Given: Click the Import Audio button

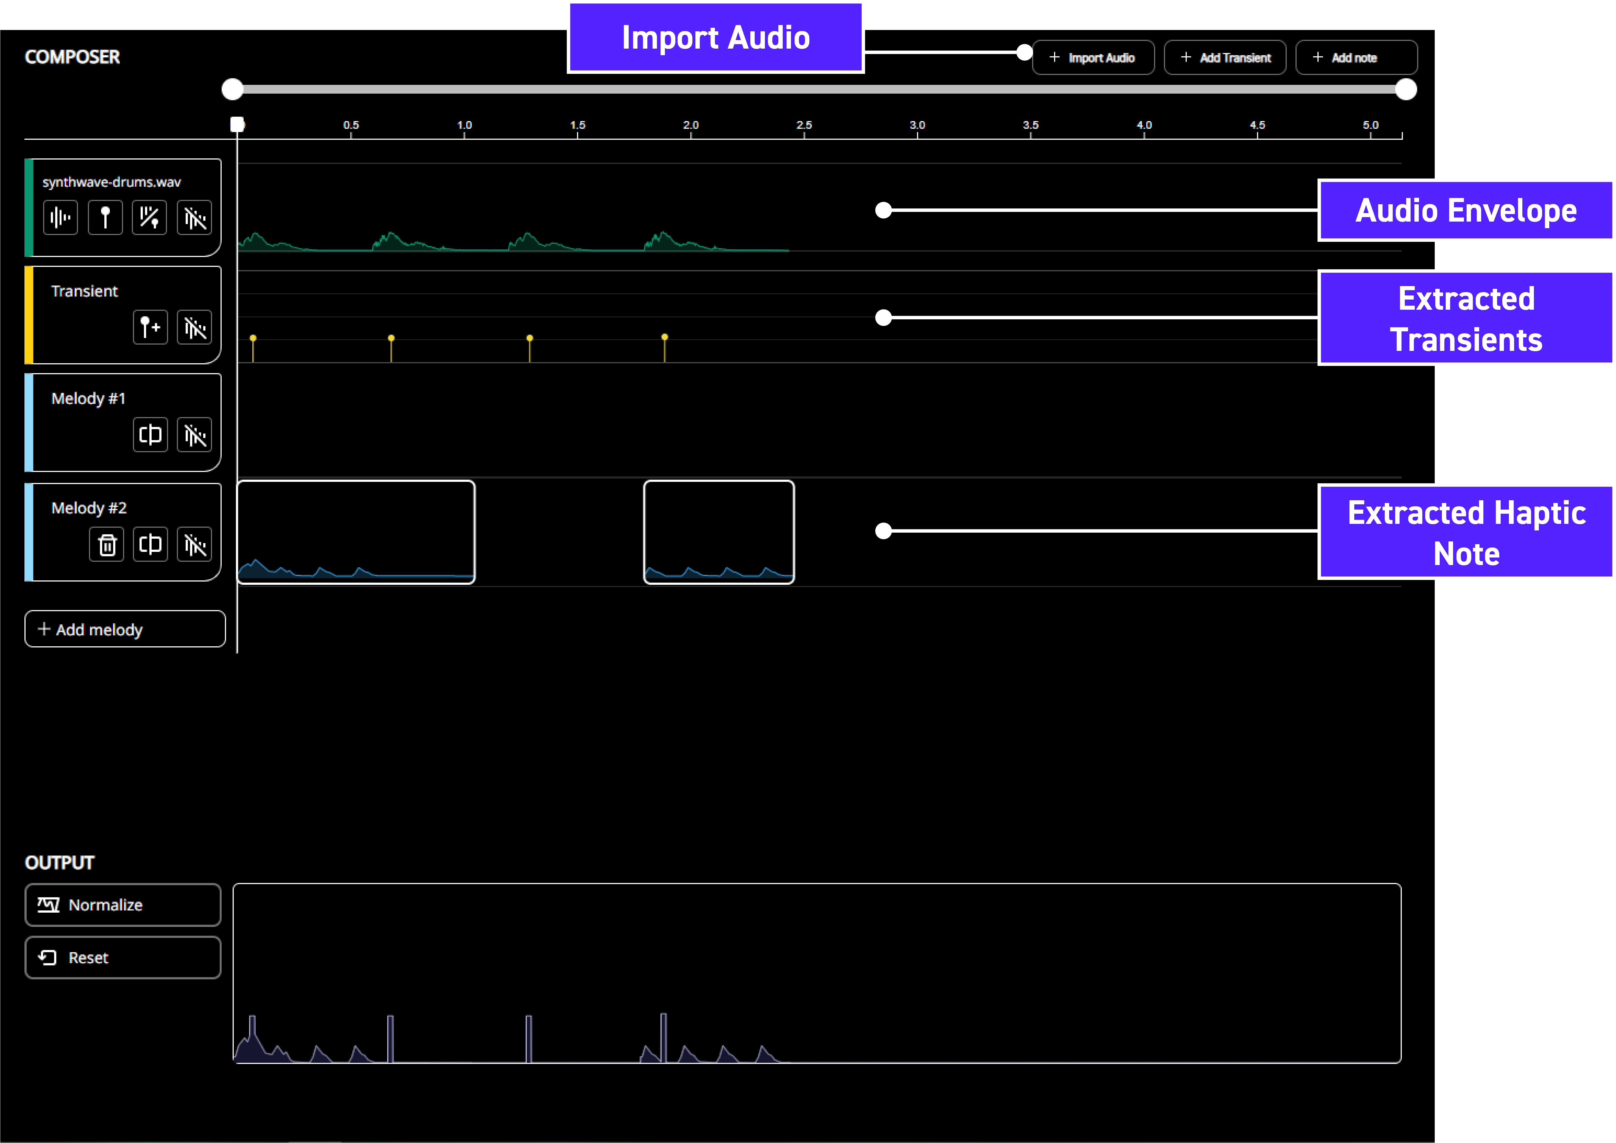Looking at the screenshot, I should [x=1093, y=58].
